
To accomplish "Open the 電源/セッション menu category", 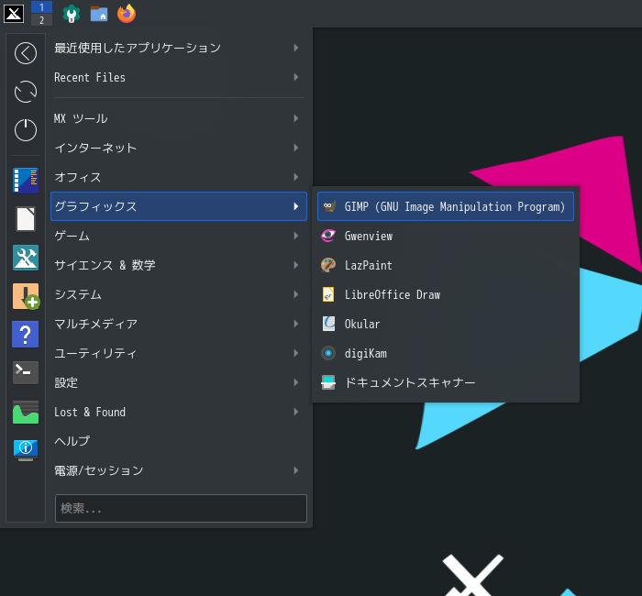I will [179, 470].
